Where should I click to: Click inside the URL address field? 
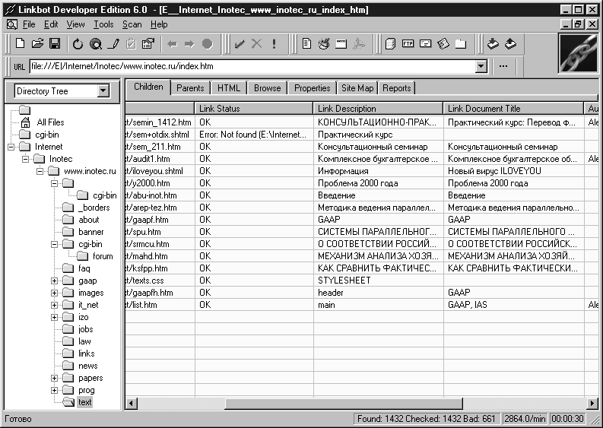click(252, 66)
